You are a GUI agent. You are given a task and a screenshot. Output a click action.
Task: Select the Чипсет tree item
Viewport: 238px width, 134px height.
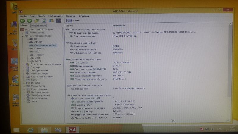tap(39, 55)
